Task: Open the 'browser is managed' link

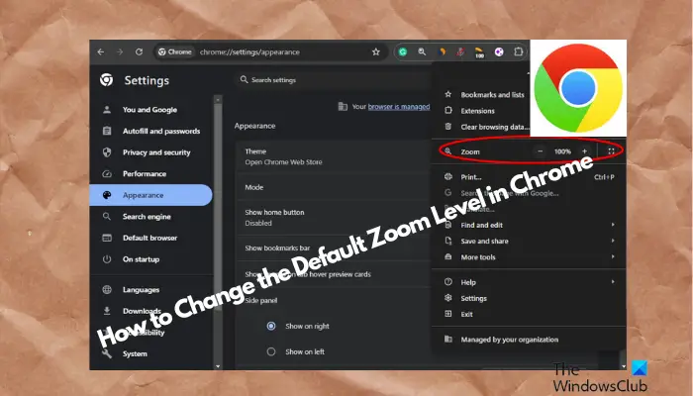Action: click(x=399, y=107)
